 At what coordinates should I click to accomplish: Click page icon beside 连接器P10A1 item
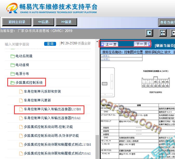click(x=21, y=118)
